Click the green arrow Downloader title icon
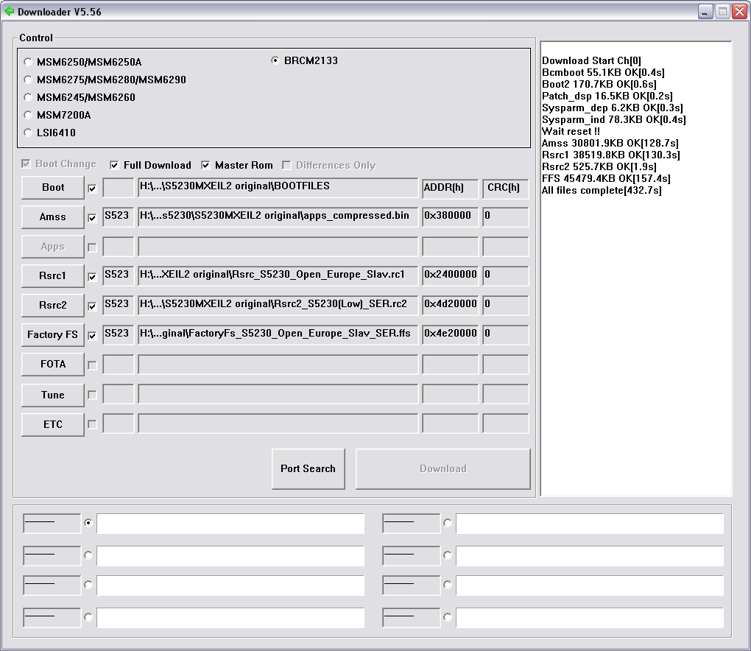The height and width of the screenshot is (651, 751). click(x=9, y=11)
